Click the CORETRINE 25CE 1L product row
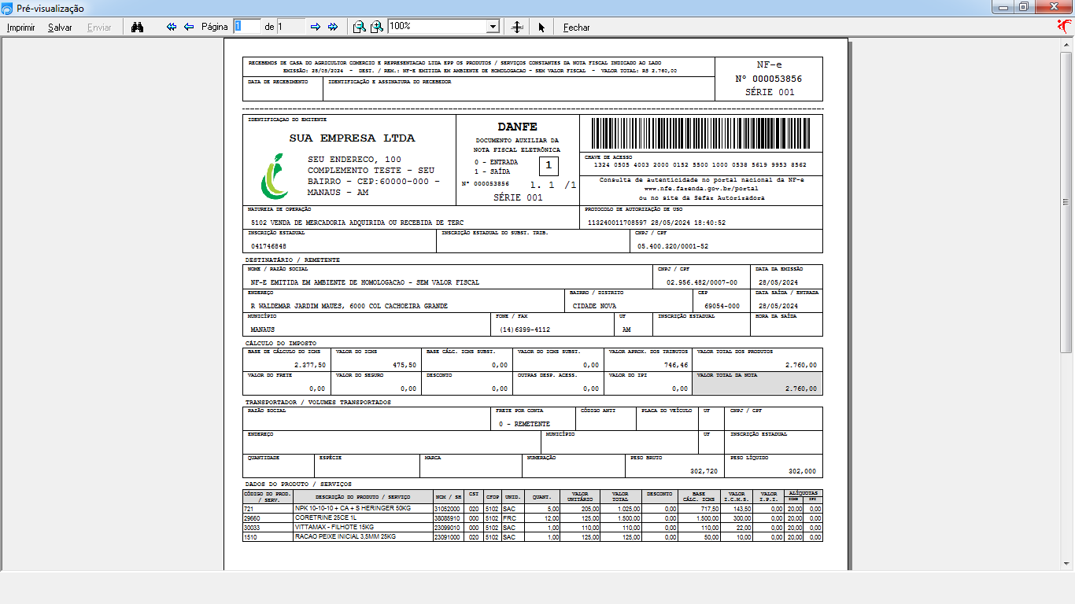This screenshot has height=604, width=1075. tap(533, 518)
